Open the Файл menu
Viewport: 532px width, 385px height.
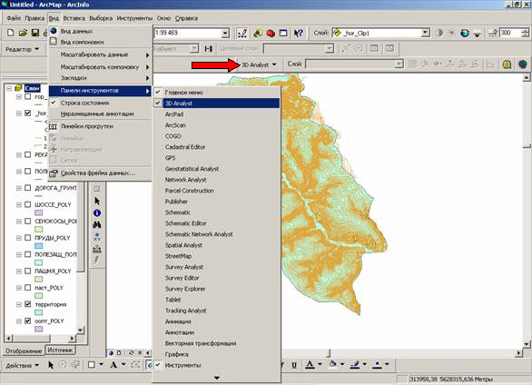(14, 18)
